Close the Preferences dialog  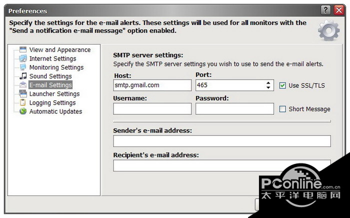(x=338, y=10)
